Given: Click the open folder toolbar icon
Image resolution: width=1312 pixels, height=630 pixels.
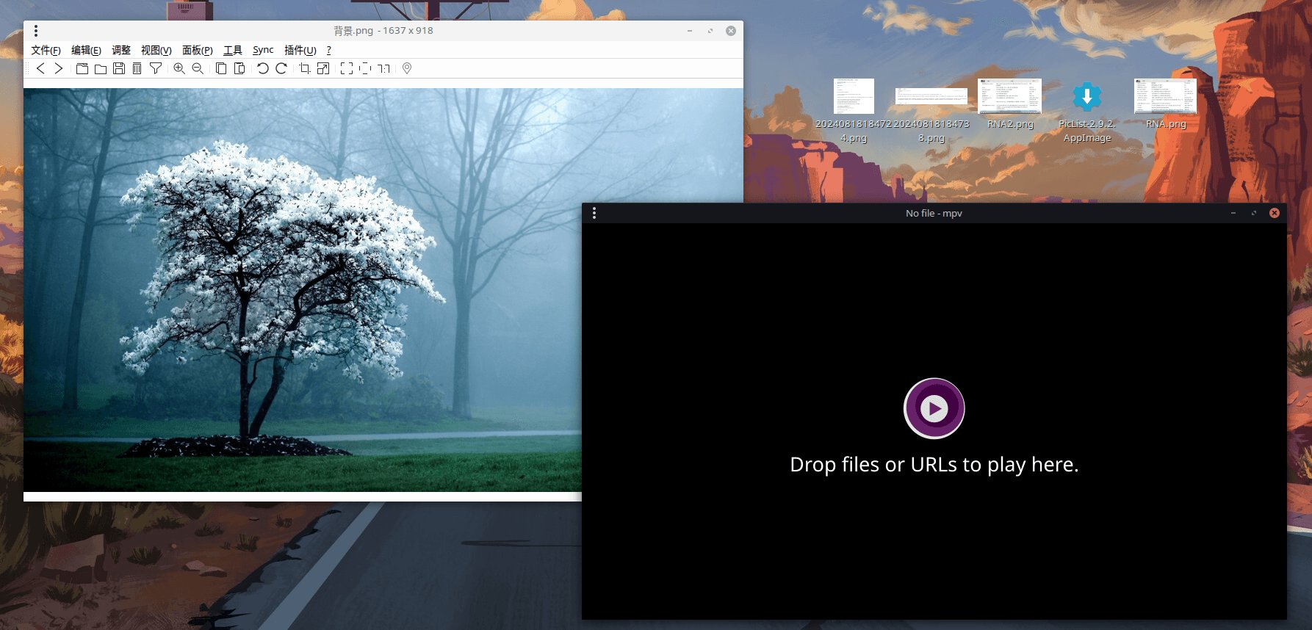Looking at the screenshot, I should point(101,68).
